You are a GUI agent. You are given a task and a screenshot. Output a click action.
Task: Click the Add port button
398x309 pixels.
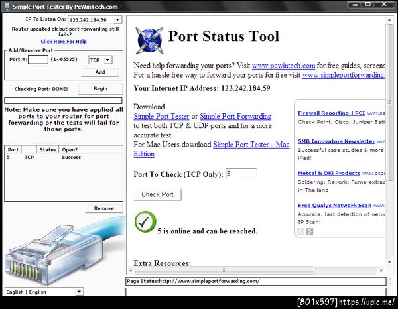[x=100, y=72]
